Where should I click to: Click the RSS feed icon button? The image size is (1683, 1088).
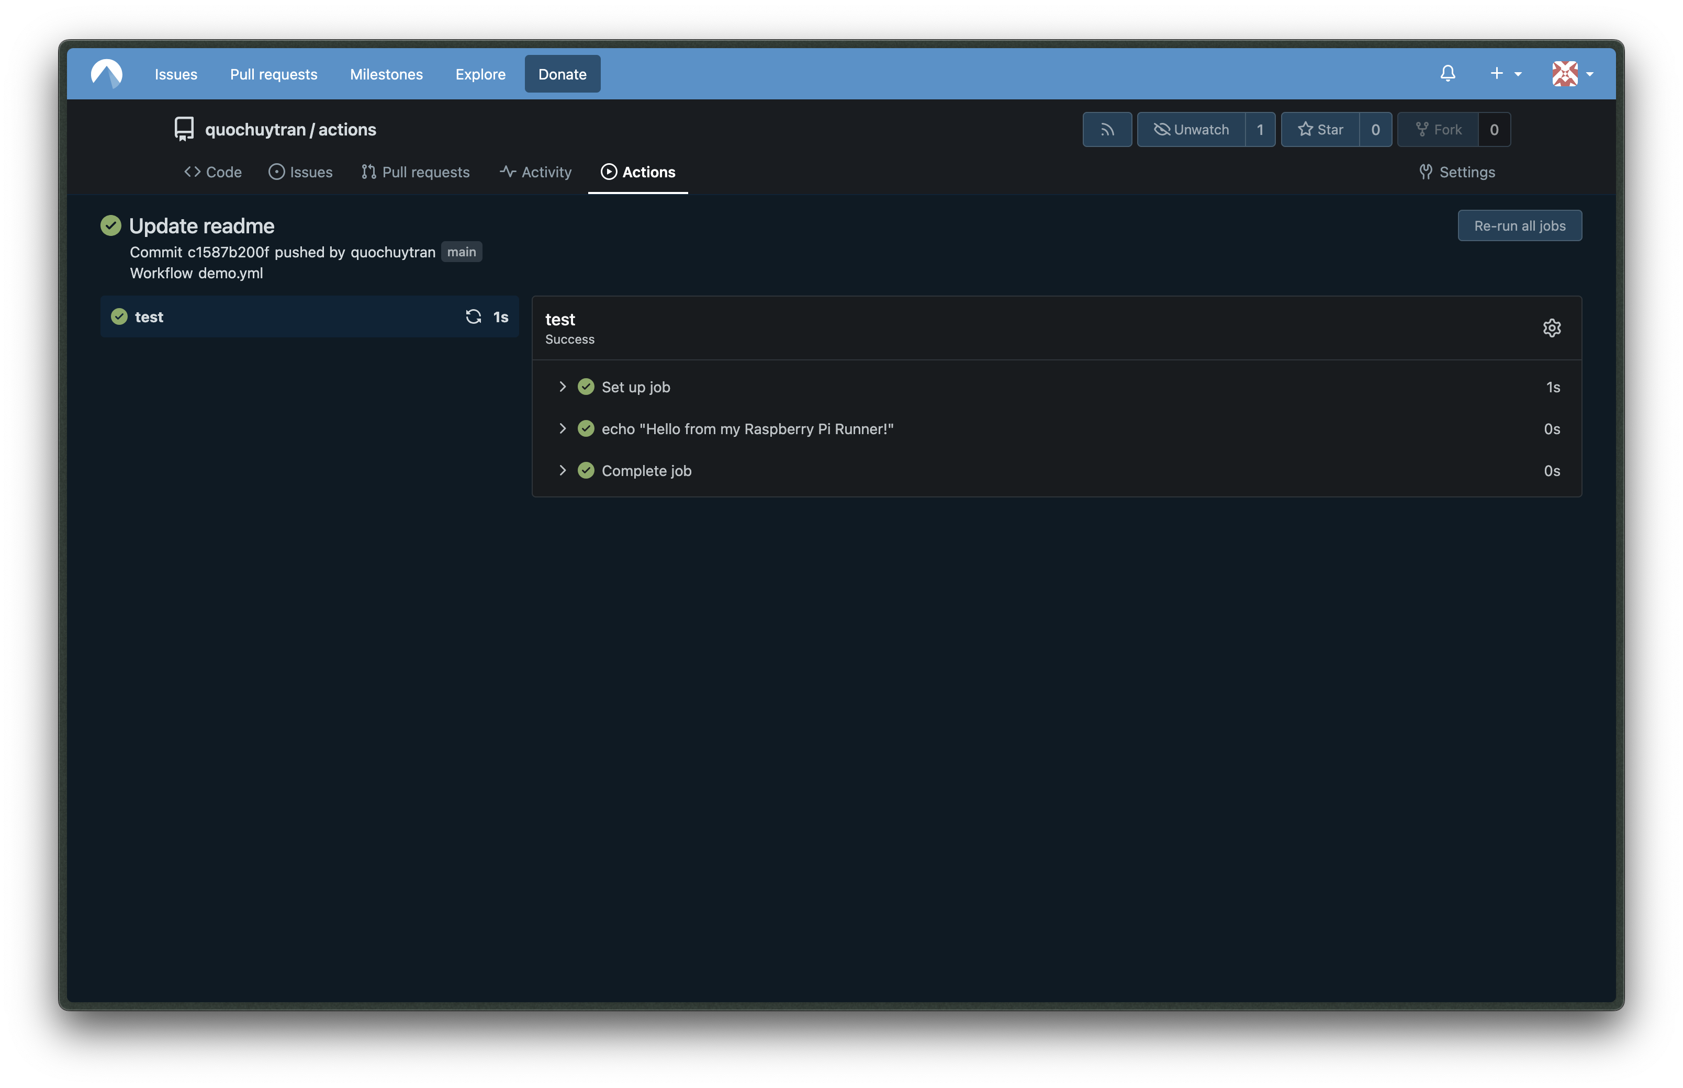(1107, 129)
